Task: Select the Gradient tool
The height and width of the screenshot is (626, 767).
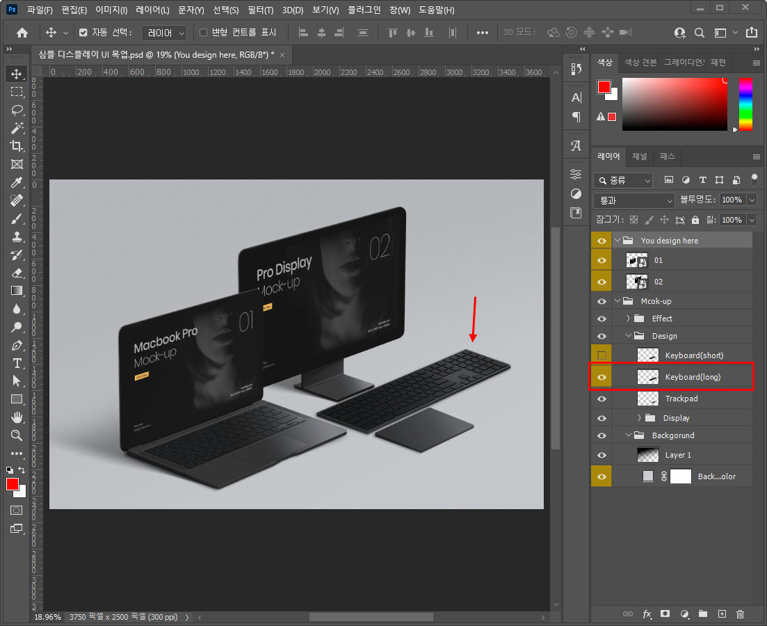Action: click(17, 291)
